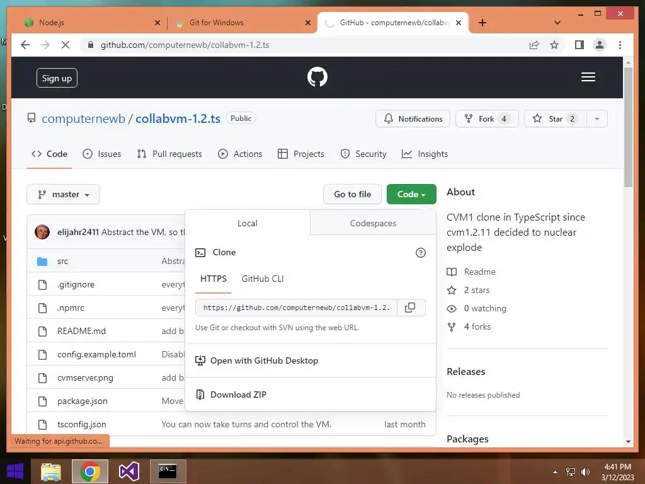Open the Pull requests tab
Image resolution: width=645 pixels, height=484 pixels.
pos(169,154)
